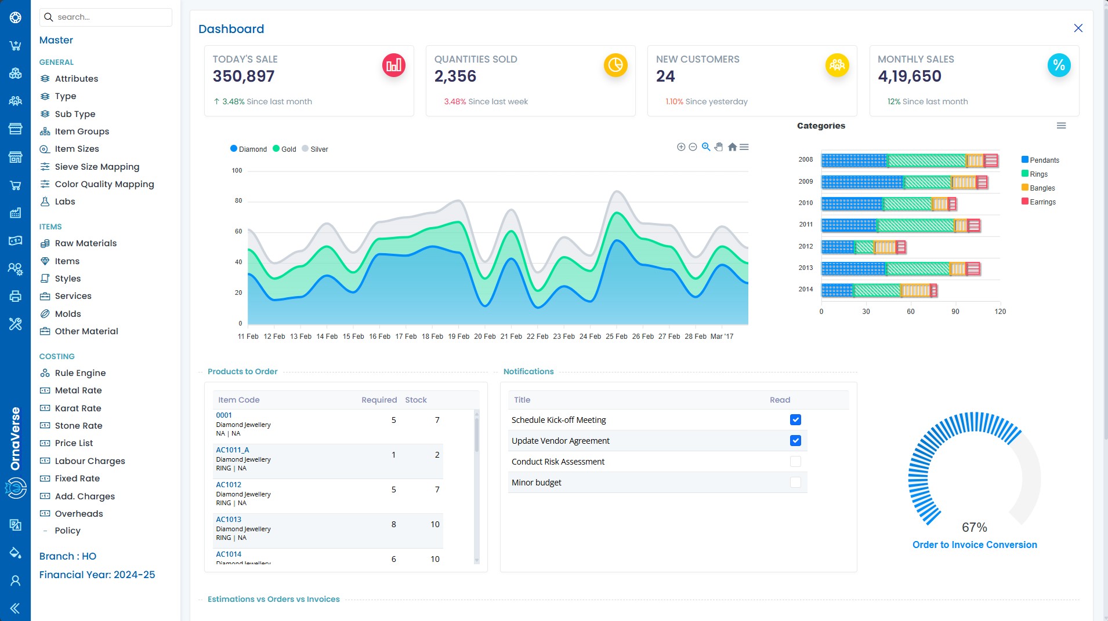Click the New Customers group icon
The image size is (1108, 621).
click(x=837, y=65)
